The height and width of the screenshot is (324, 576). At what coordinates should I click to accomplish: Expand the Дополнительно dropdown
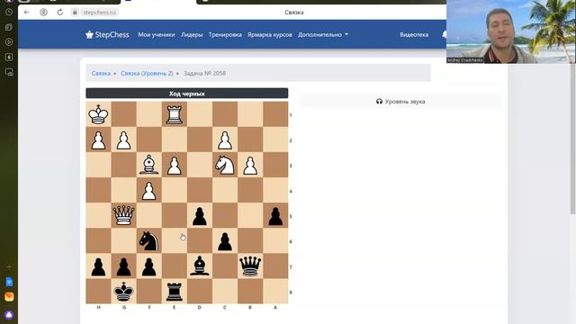click(323, 34)
